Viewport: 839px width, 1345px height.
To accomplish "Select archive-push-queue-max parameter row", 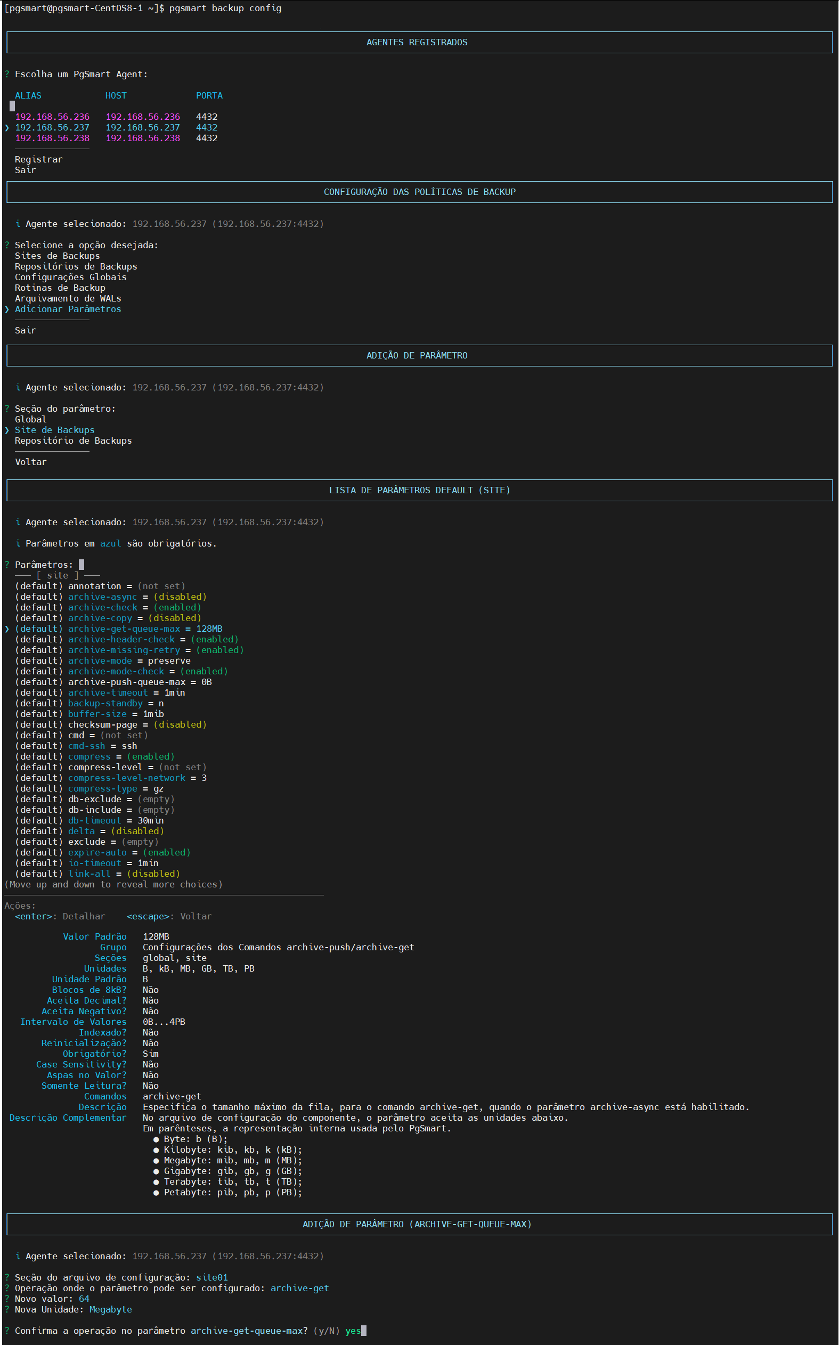I will [114, 682].
